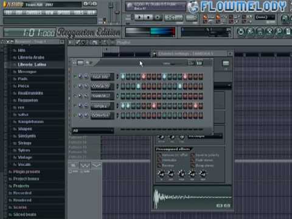The width and height of the screenshot is (292, 219).
Task: Open the HELP menu
Action: tap(91, 13)
